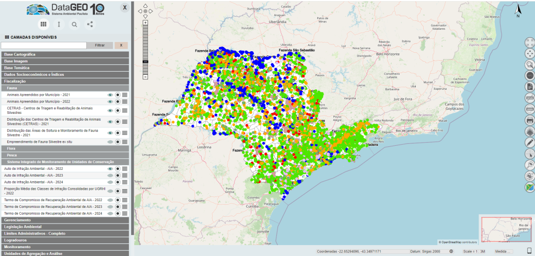Toggle eye for Animais Apreendidos por Município 2021
The image size is (535, 256).
tap(110, 95)
